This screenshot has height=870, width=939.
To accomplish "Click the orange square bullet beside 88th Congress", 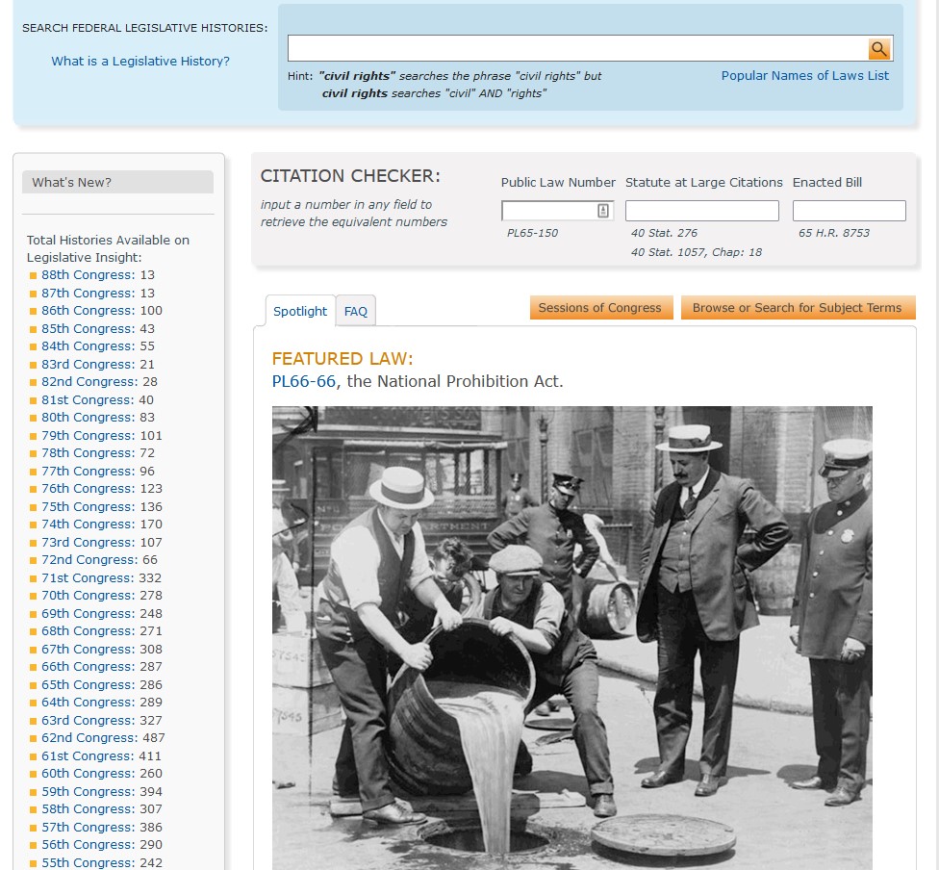I will [31, 274].
